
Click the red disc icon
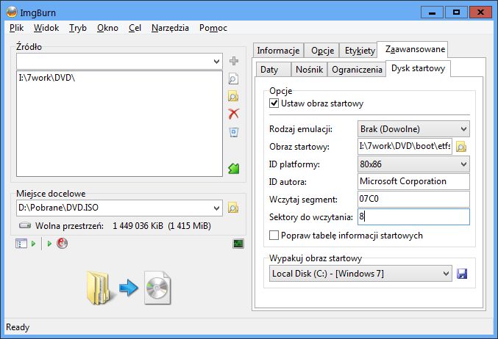click(x=62, y=244)
